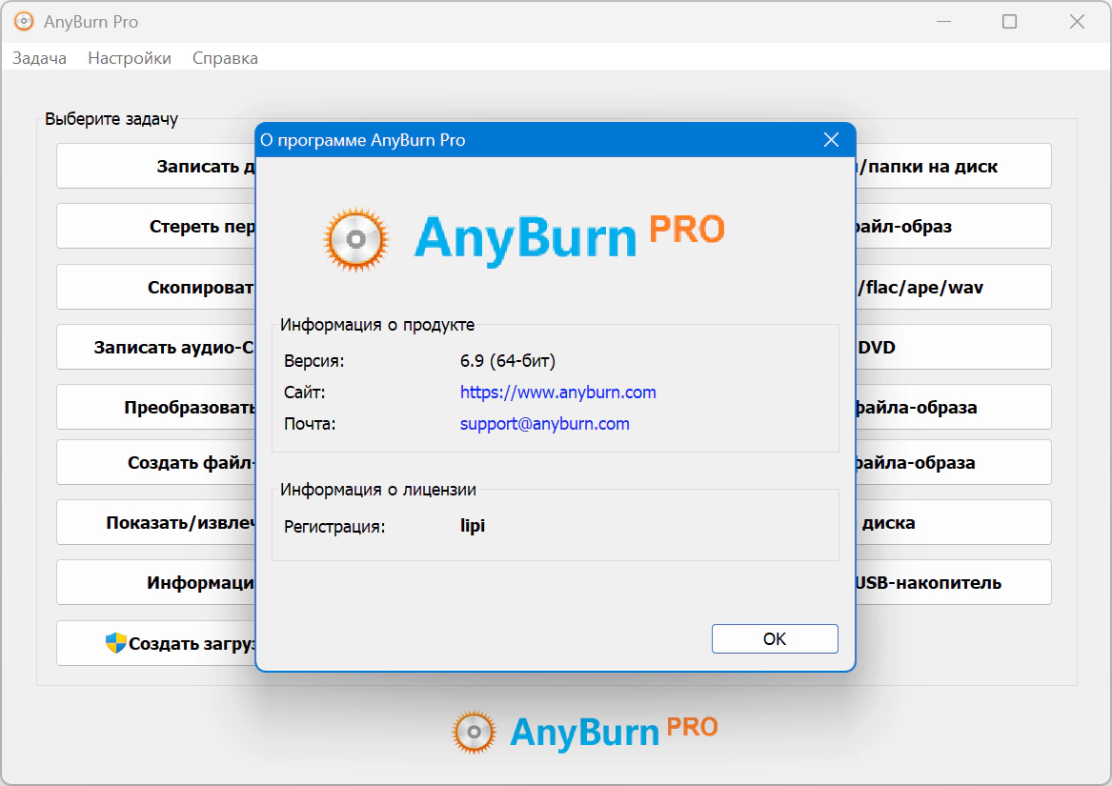Click the Регистрация: label
1112x786 pixels.
click(334, 526)
